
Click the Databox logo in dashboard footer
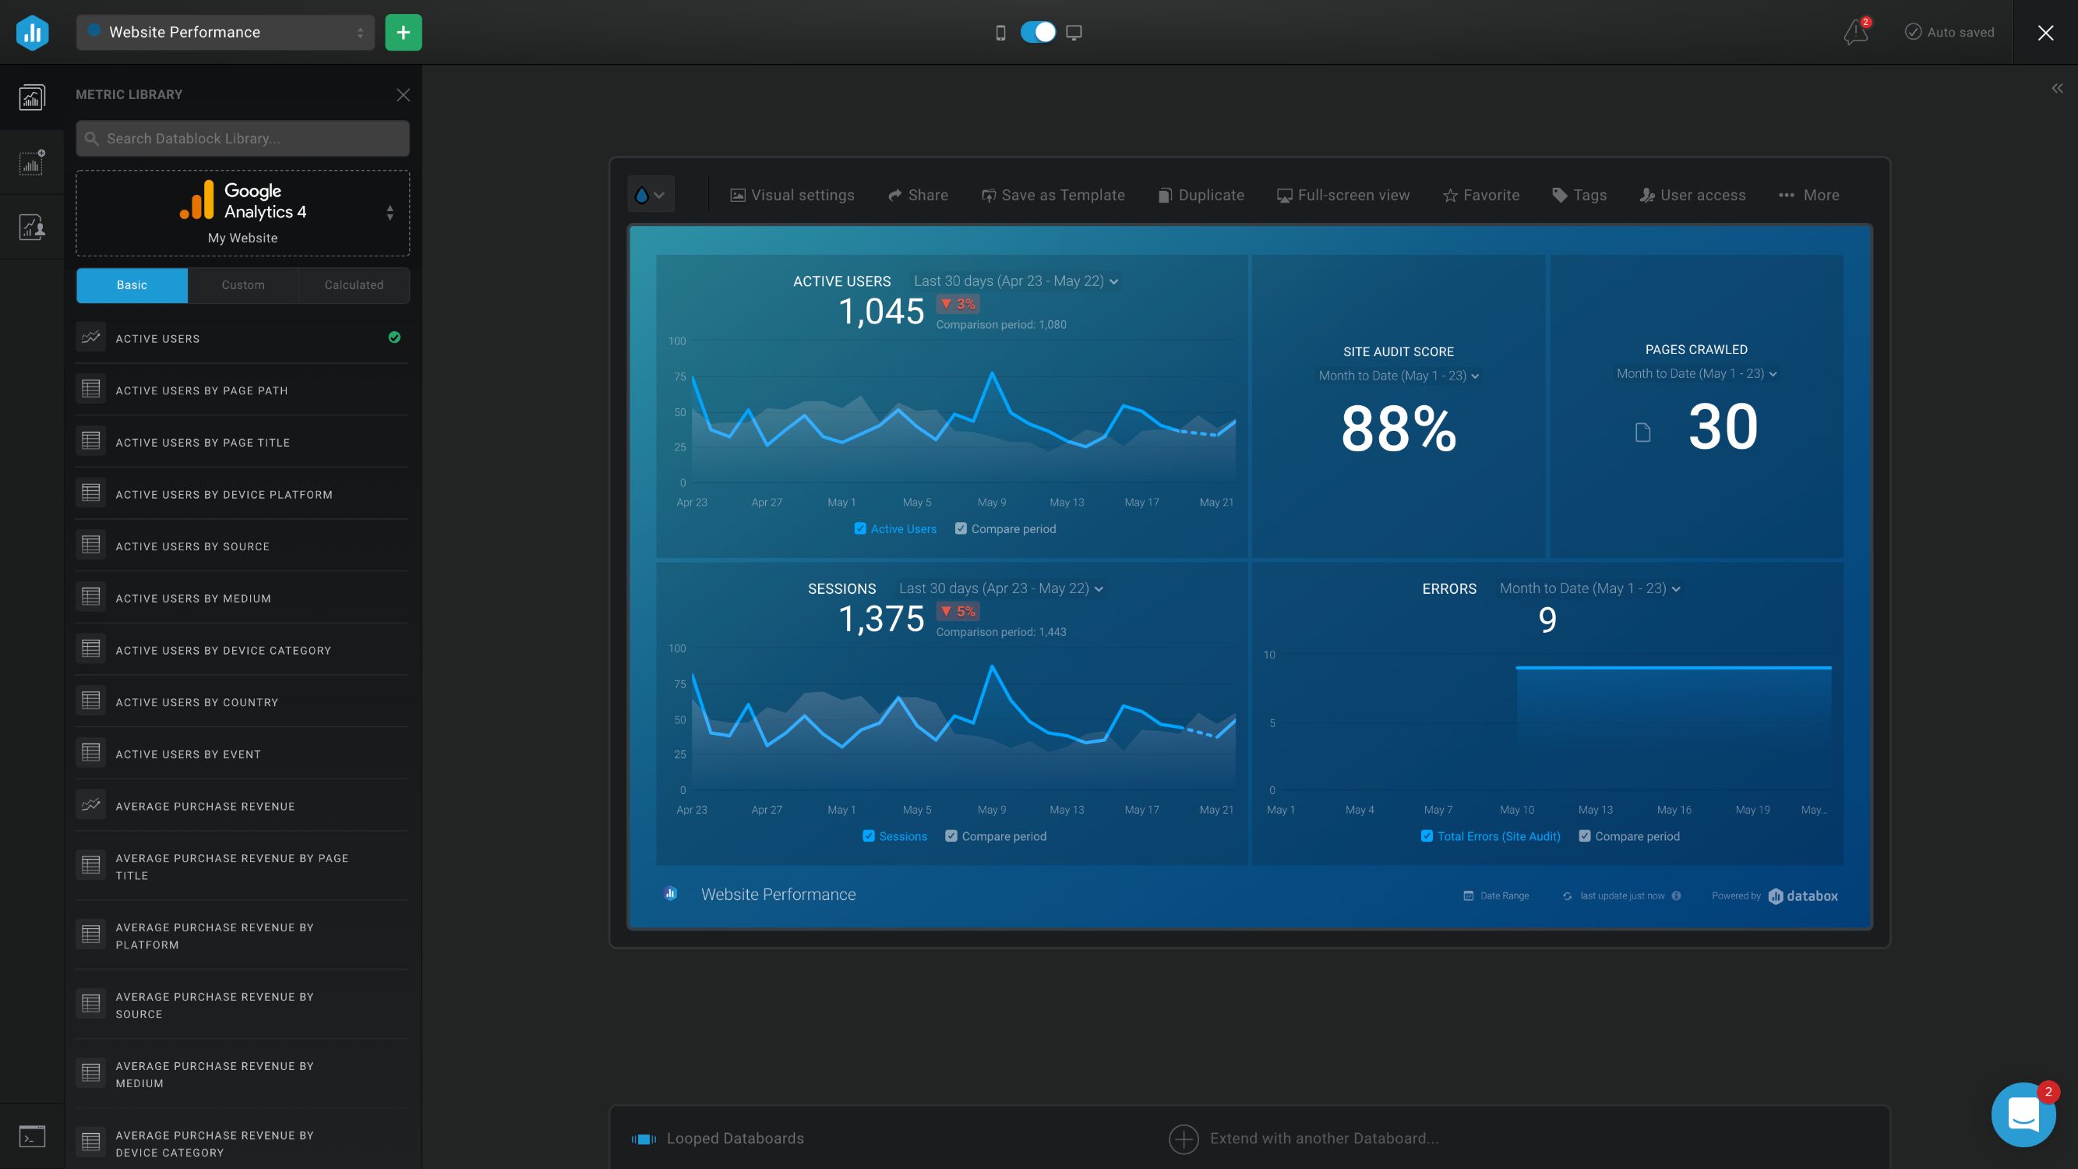coord(1804,896)
